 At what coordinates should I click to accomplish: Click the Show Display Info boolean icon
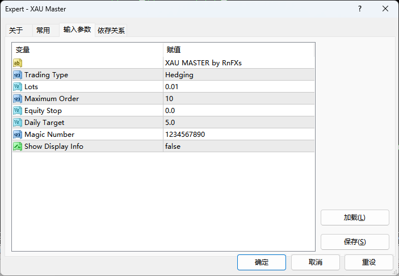tap(17, 147)
